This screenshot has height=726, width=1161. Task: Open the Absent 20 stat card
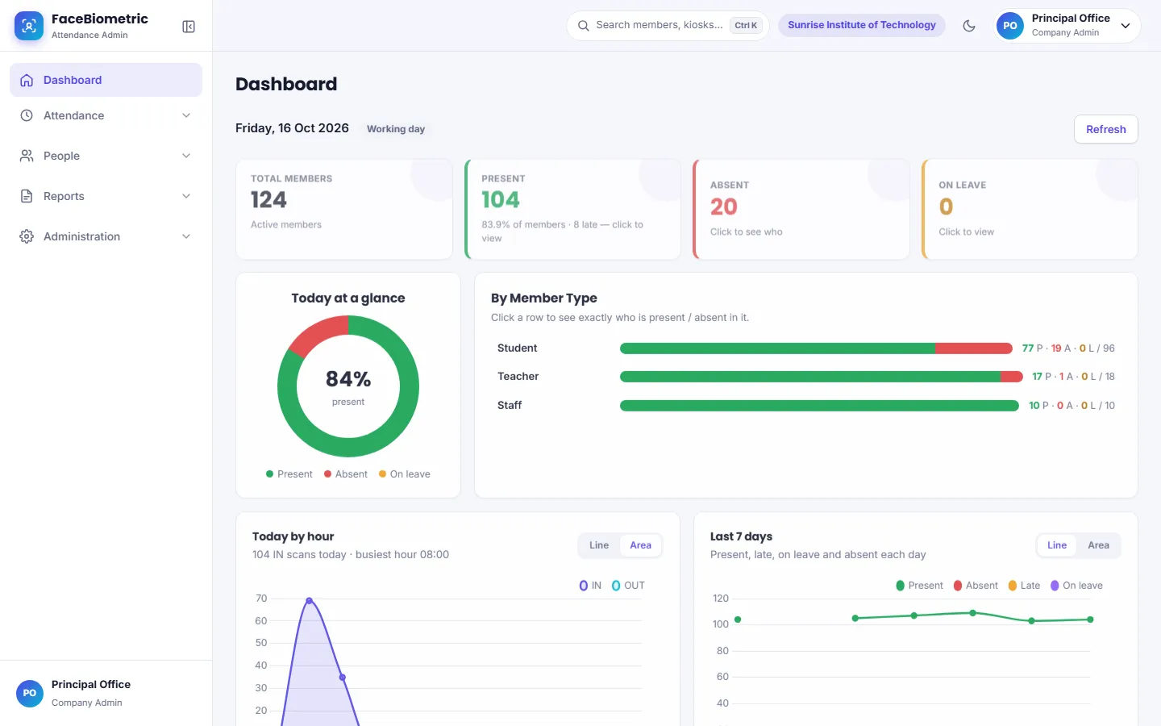801,209
